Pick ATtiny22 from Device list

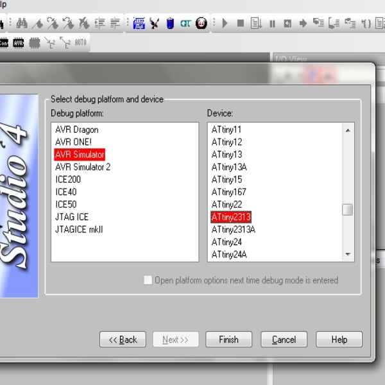pos(227,204)
